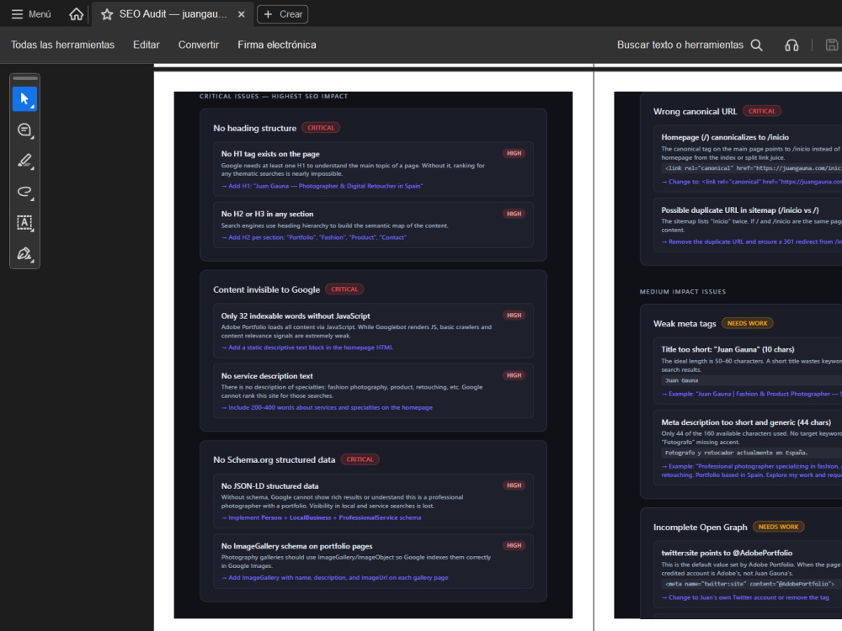Click 'Add a static descriptive text block' link

(x=307, y=347)
